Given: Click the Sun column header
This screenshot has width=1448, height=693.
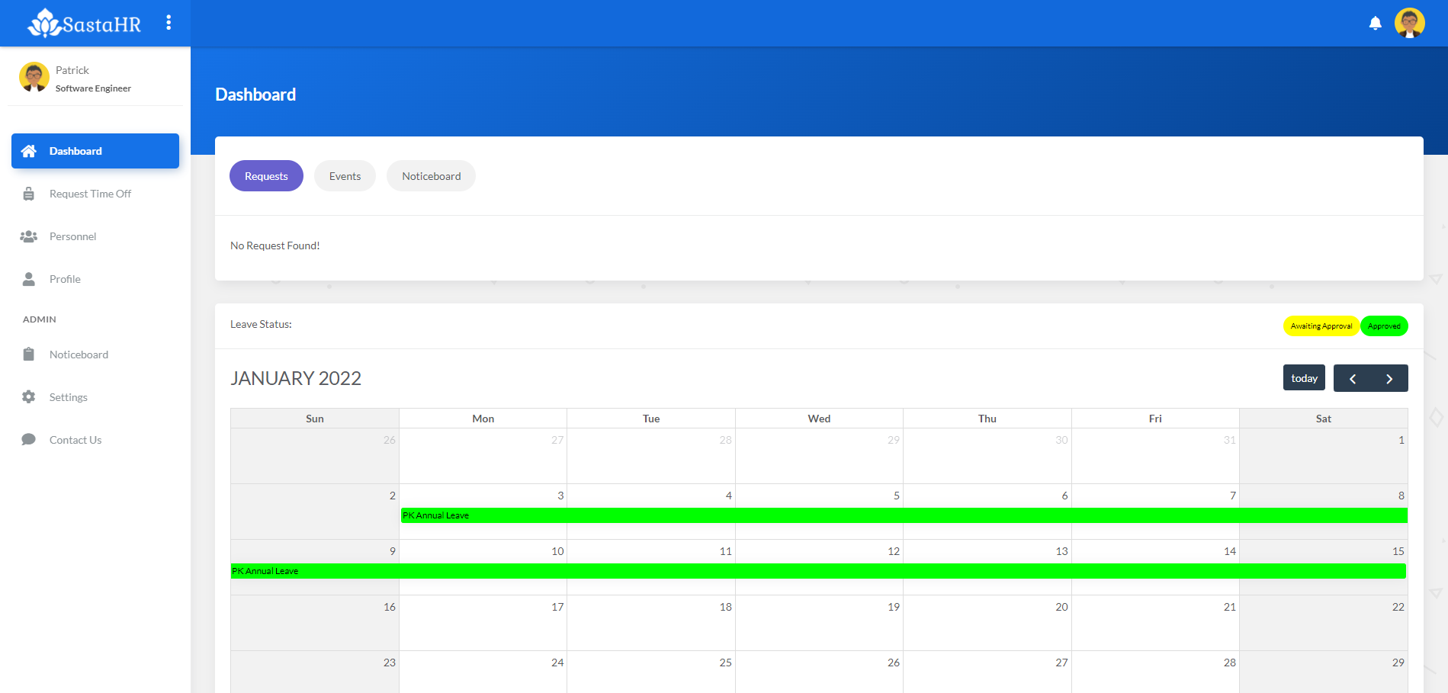Looking at the screenshot, I should click(315, 419).
